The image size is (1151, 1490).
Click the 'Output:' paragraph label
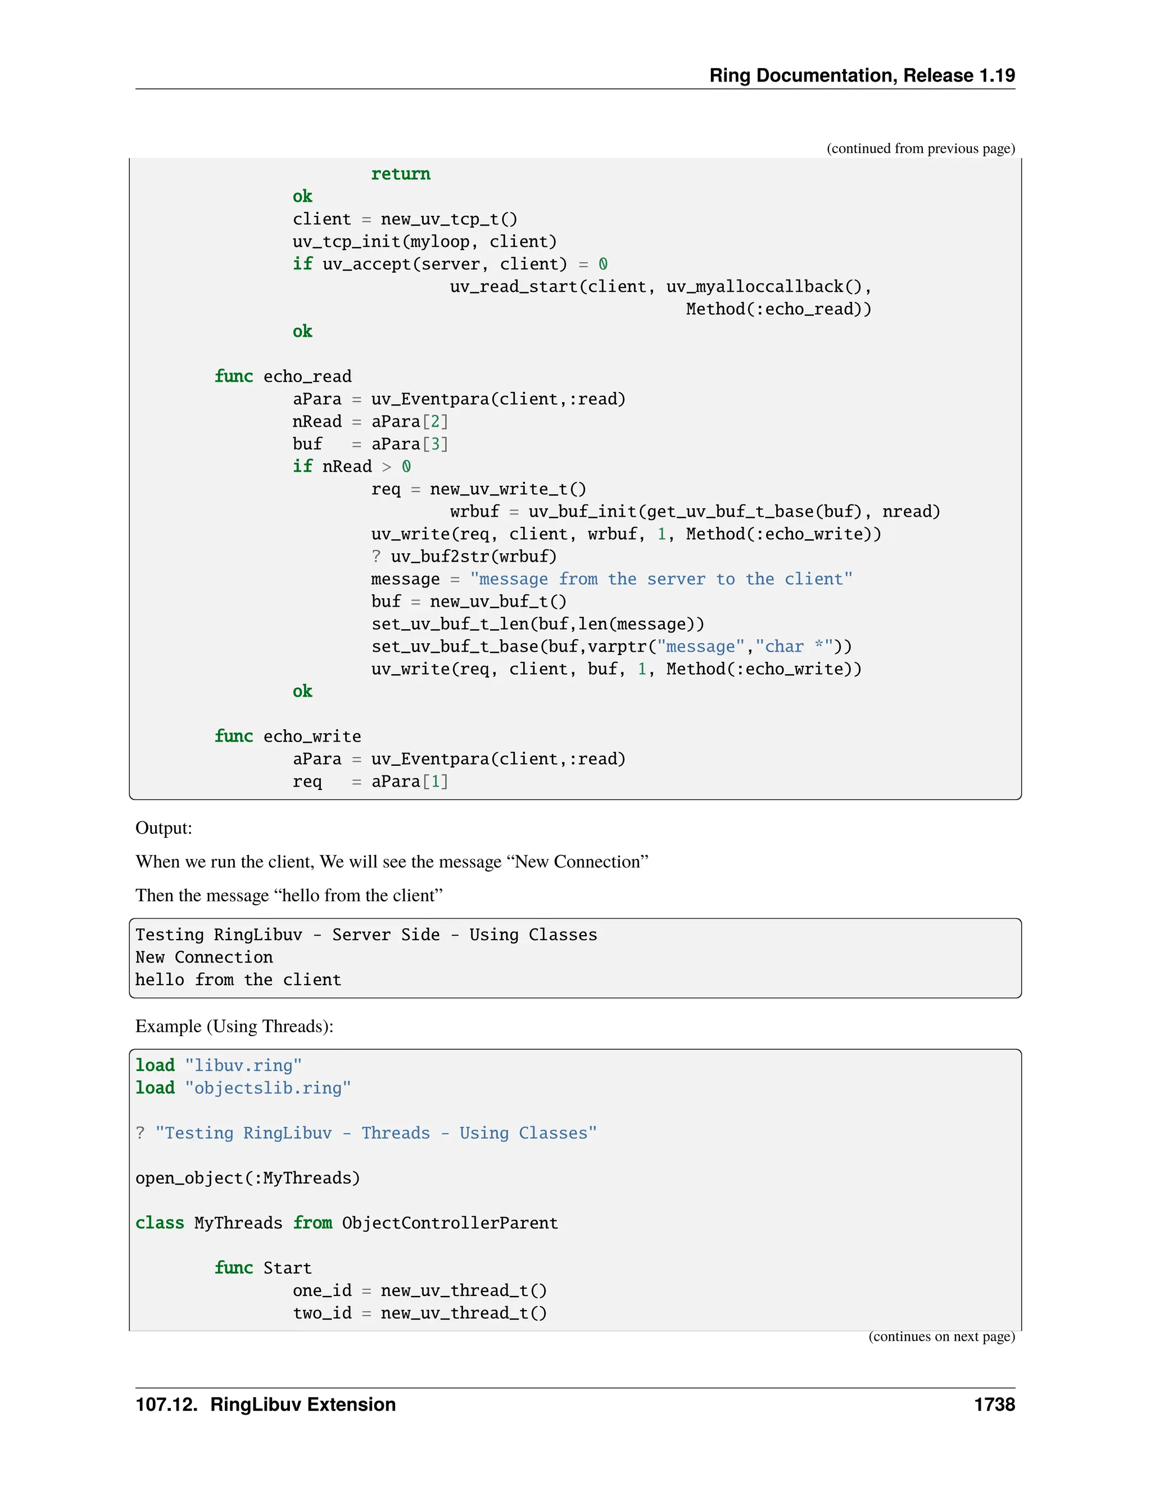164,828
